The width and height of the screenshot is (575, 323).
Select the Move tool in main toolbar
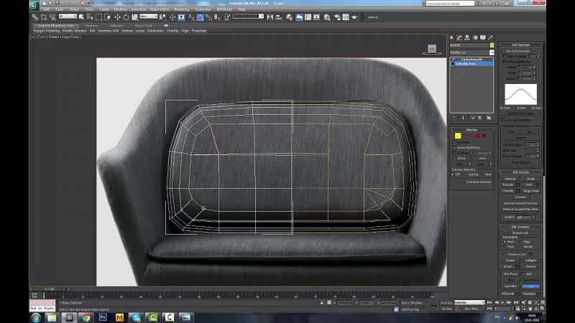click(x=117, y=17)
